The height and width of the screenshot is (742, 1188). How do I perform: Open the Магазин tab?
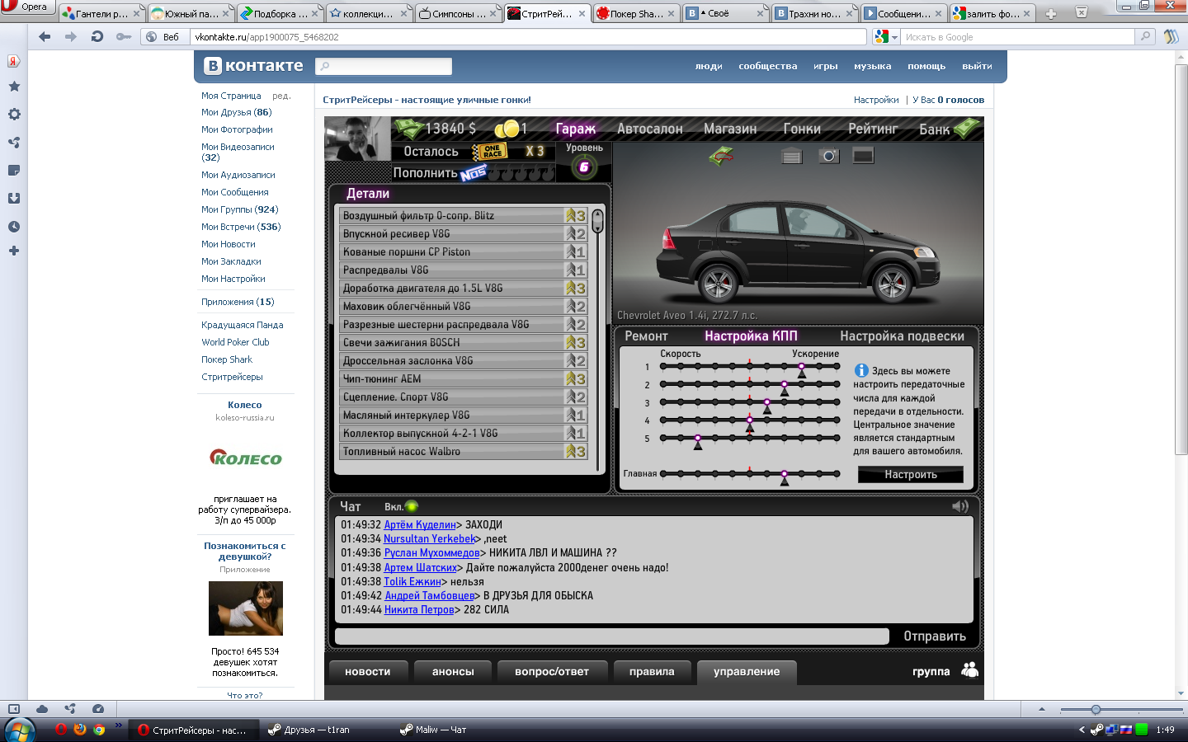(x=730, y=129)
